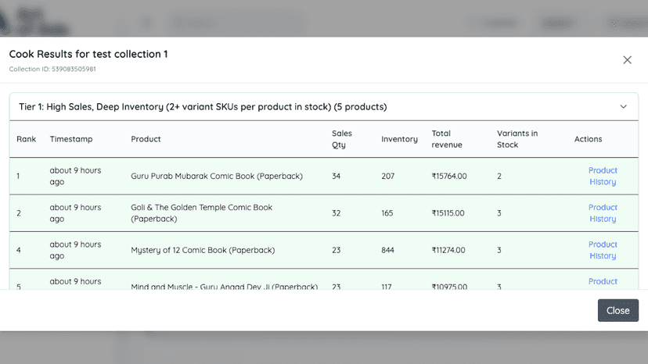Click sales quantity 32
The image size is (648, 364).
336,213
